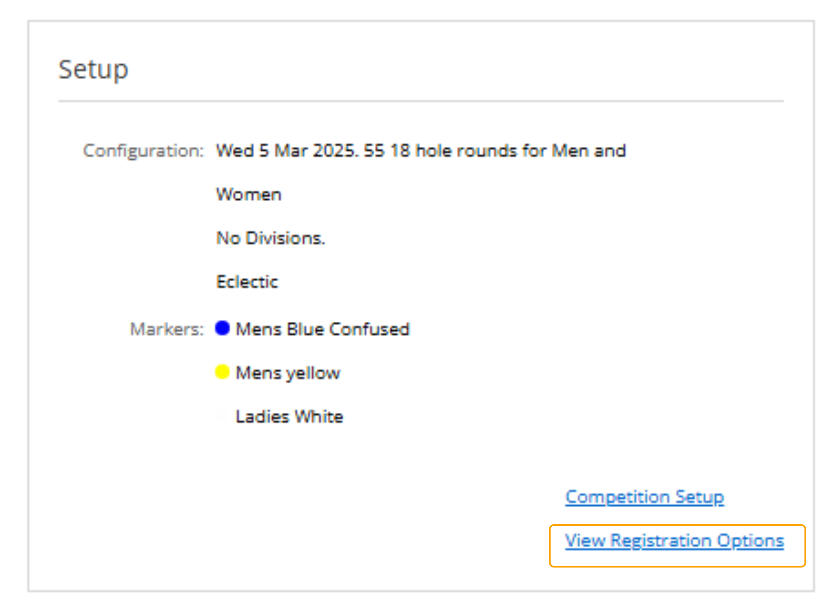Viewport: 835px width, 603px height.
Task: Open View Registration Options link
Action: pos(674,541)
